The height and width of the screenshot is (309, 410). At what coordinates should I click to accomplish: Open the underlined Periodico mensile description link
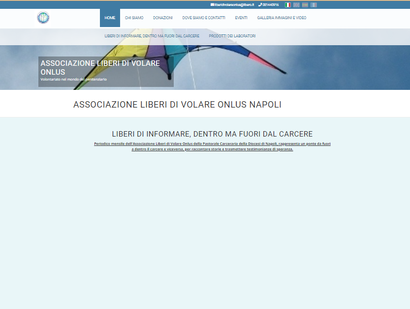point(212,146)
